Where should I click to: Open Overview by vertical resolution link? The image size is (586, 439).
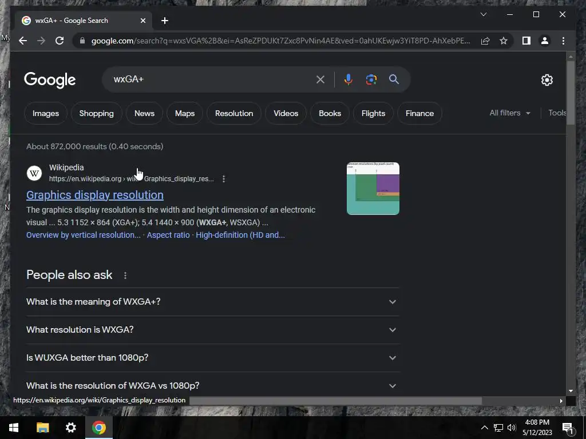point(84,235)
